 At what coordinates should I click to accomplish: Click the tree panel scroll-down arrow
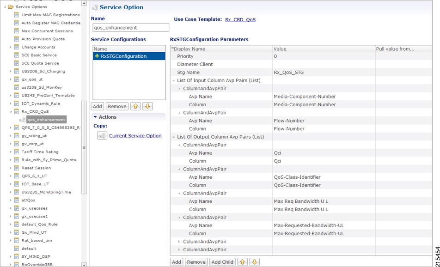(x=84, y=265)
